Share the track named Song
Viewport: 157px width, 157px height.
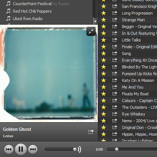tap(115, 53)
